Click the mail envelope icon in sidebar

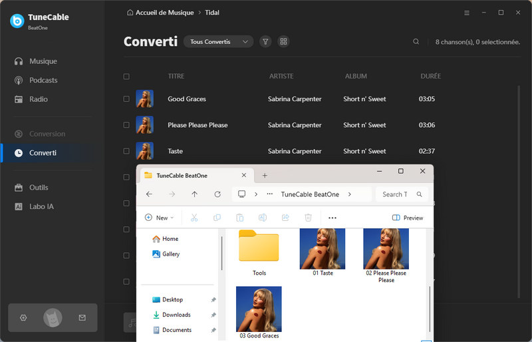82,318
